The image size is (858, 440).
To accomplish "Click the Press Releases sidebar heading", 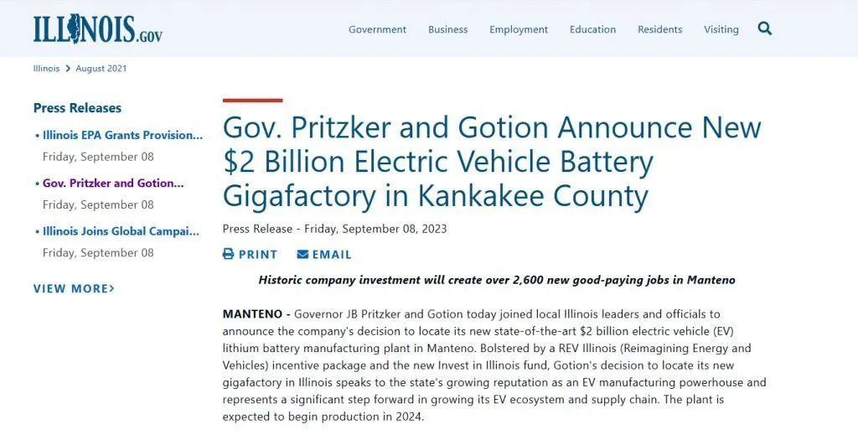I will click(x=77, y=108).
